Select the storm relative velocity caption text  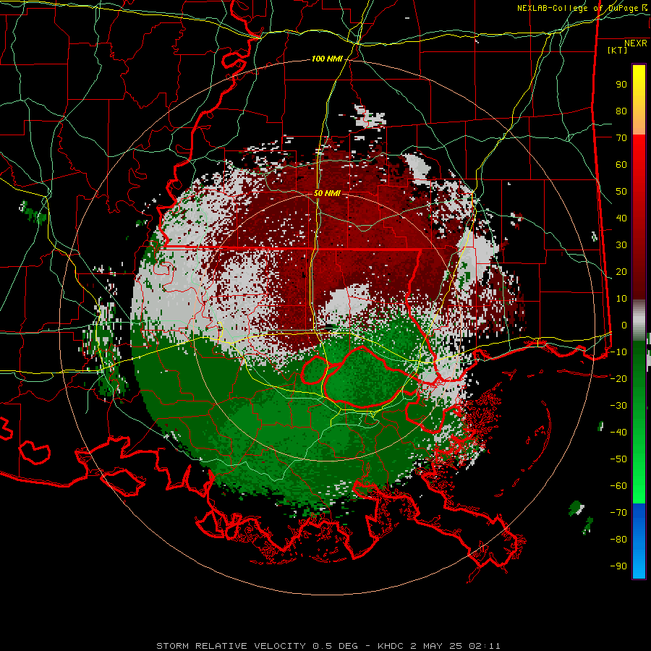[x=328, y=646]
